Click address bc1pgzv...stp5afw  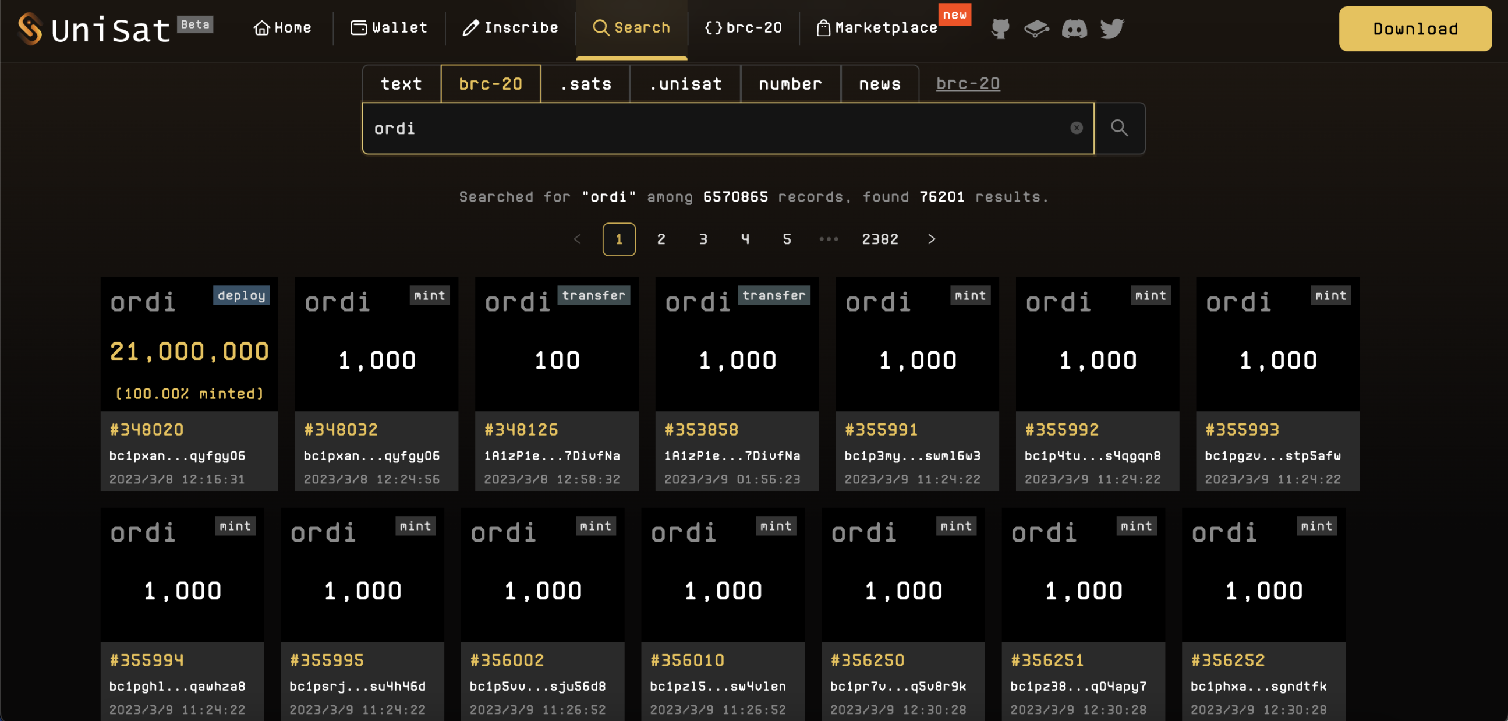(1273, 455)
